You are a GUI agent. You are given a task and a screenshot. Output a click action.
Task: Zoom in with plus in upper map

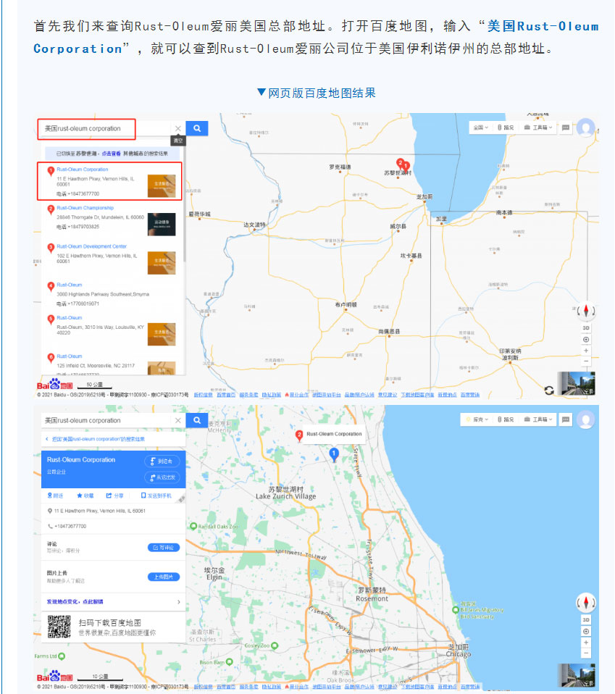tap(586, 351)
